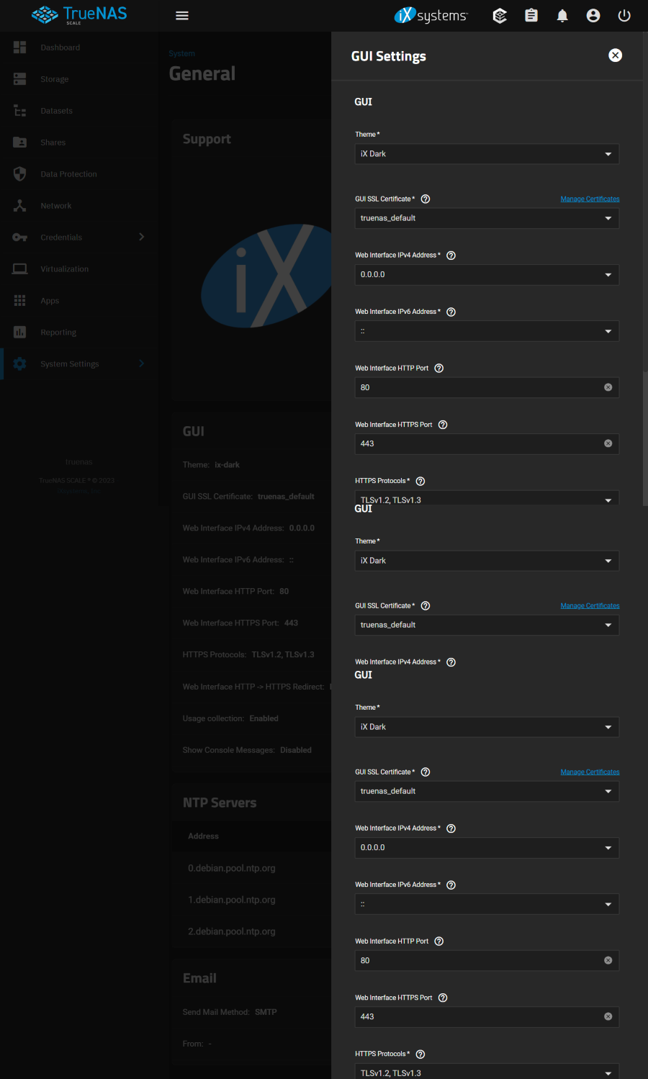
Task: Open Storage from the sidebar
Action: point(54,79)
